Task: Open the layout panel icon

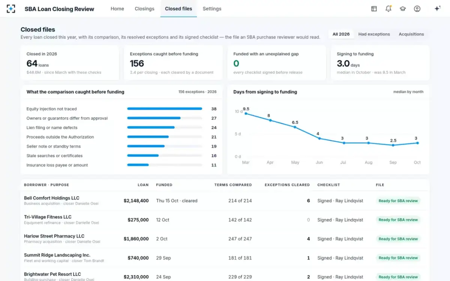Action: (x=374, y=9)
